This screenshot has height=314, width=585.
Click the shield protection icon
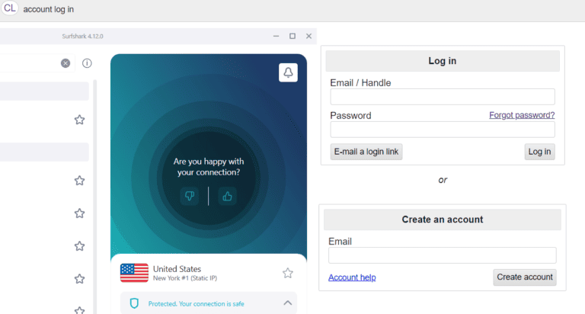pyautogui.click(x=134, y=303)
